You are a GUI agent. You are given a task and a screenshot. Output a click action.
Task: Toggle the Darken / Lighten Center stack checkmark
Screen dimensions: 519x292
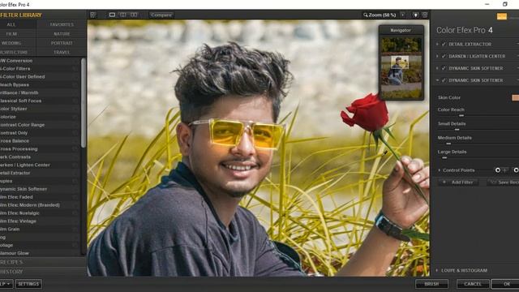click(444, 56)
